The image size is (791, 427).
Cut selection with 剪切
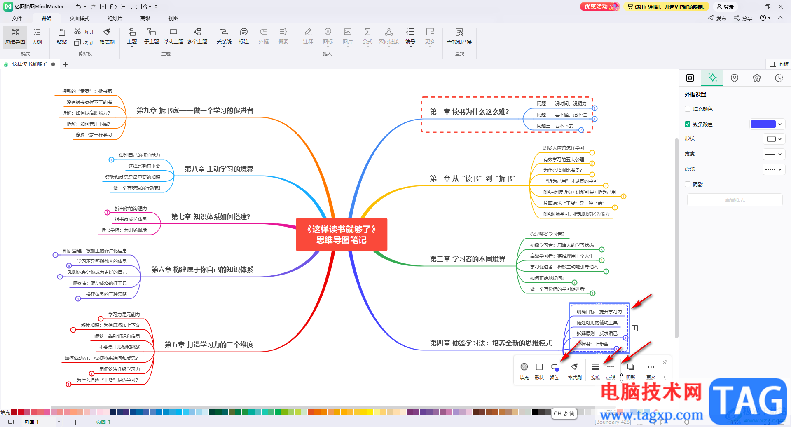[x=84, y=32]
